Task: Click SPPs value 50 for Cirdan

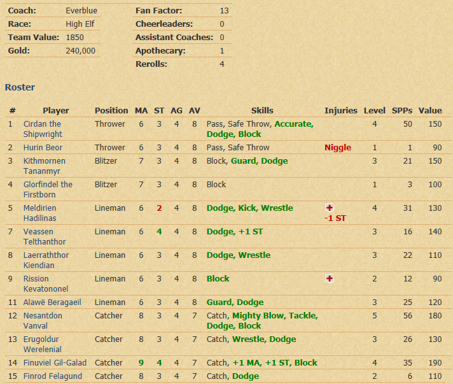Action: tap(408, 124)
